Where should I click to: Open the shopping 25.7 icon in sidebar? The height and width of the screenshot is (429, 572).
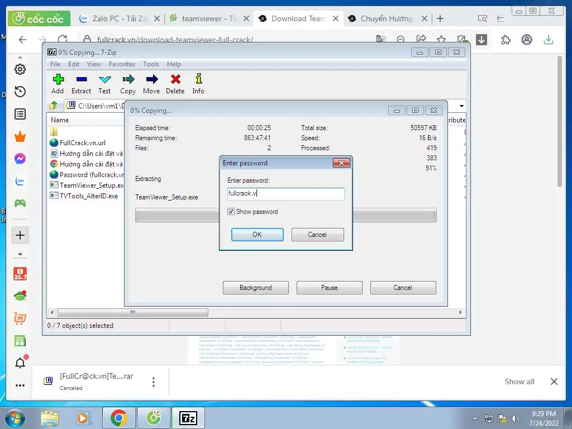click(x=20, y=274)
